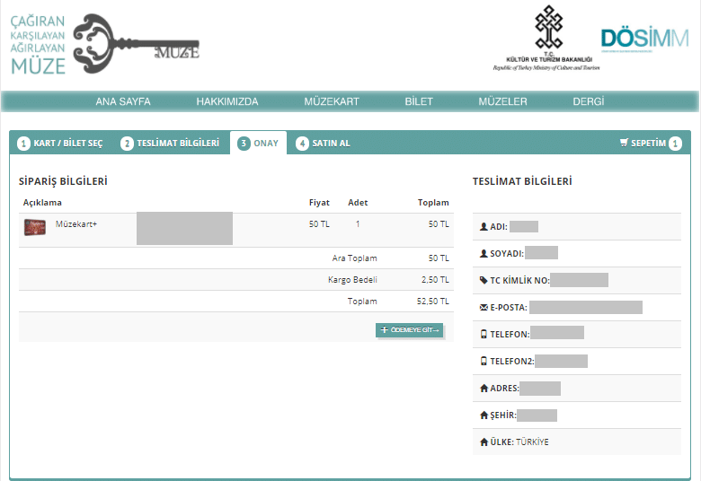701x481 pixels.
Task: Click the phone icon next to TELEFON2
Action: 484,361
